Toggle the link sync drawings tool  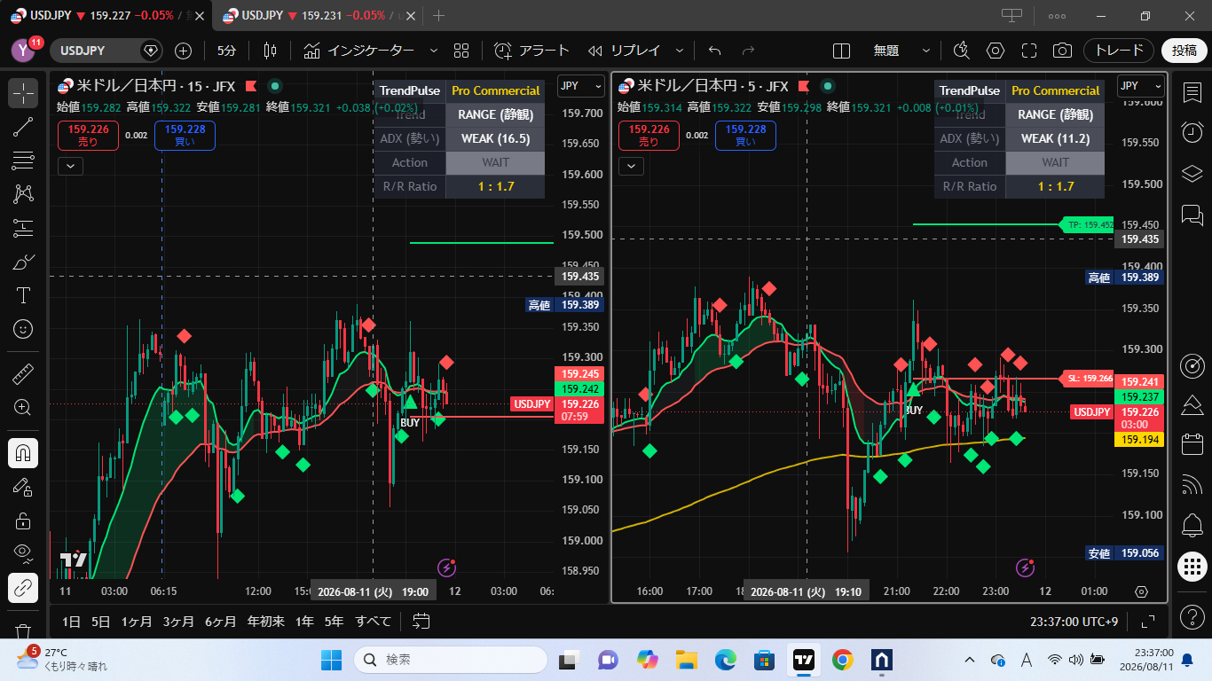[x=23, y=588]
